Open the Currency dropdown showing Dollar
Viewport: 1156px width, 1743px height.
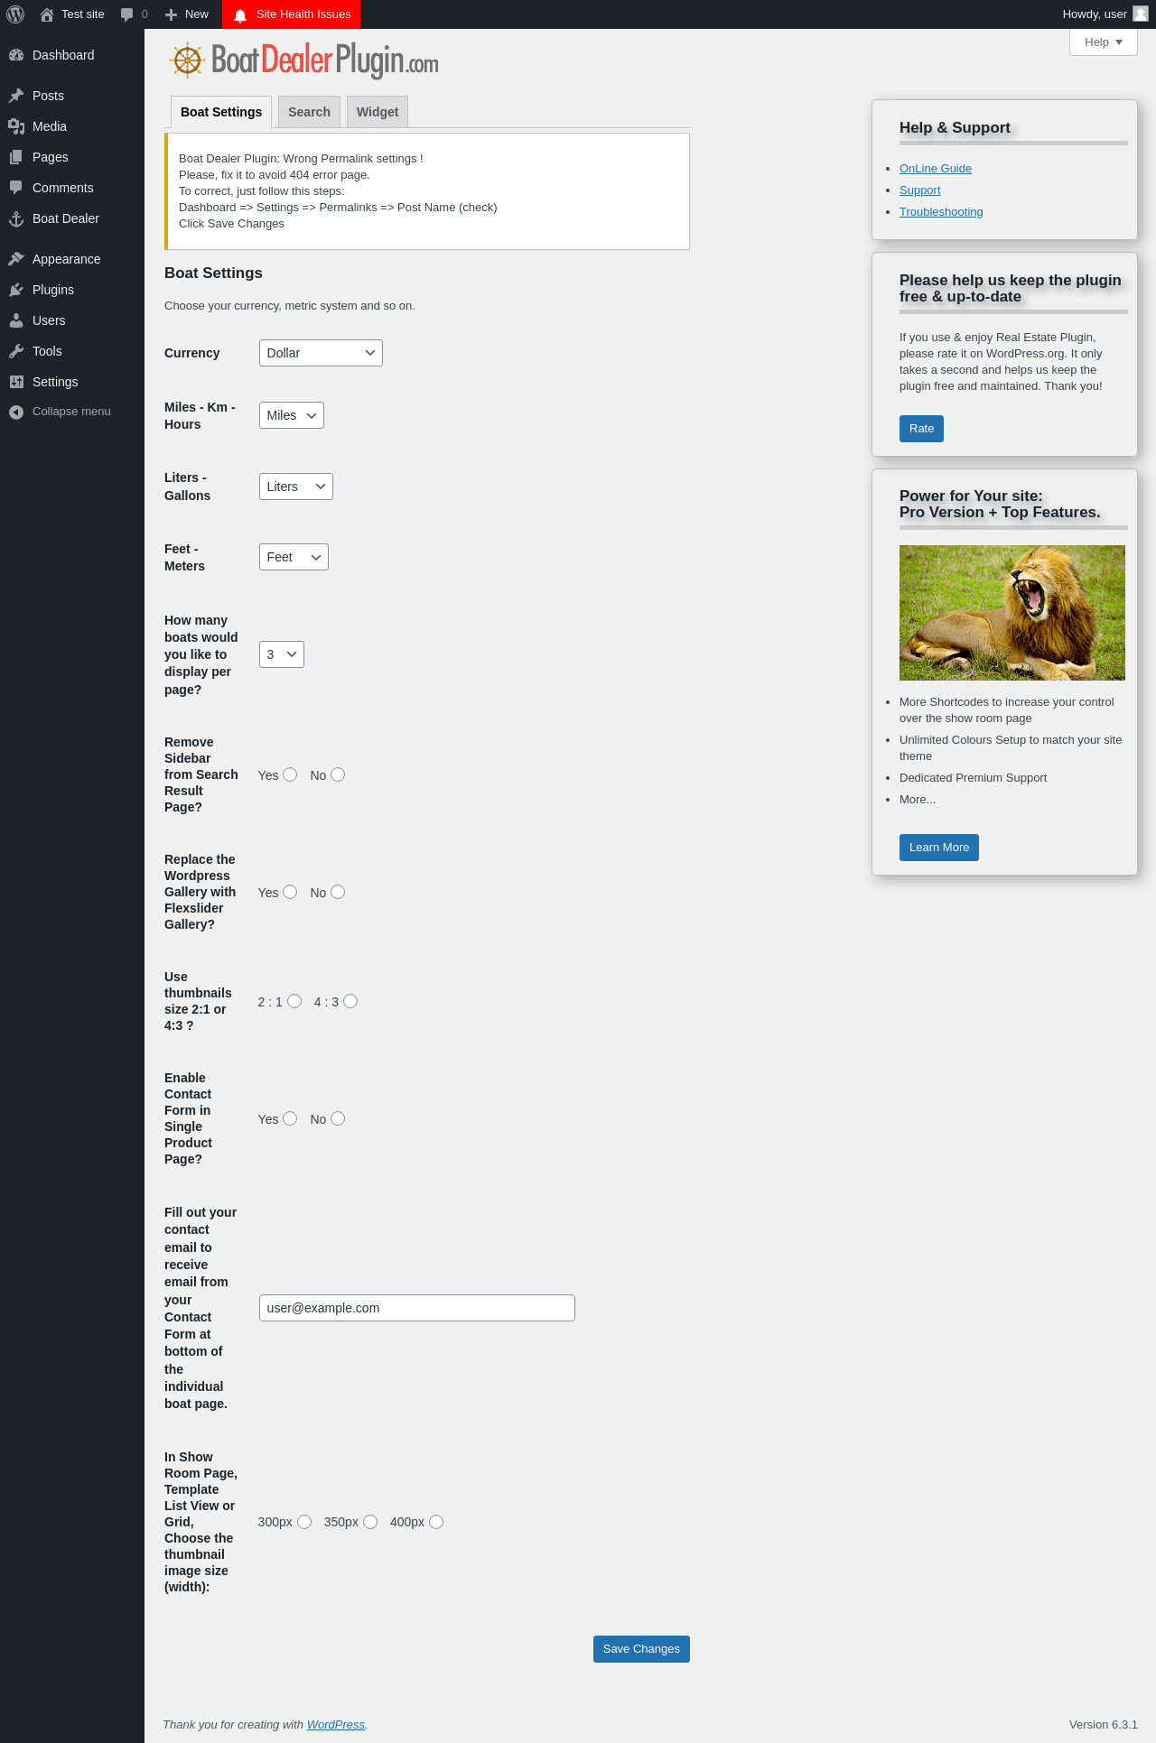(321, 353)
